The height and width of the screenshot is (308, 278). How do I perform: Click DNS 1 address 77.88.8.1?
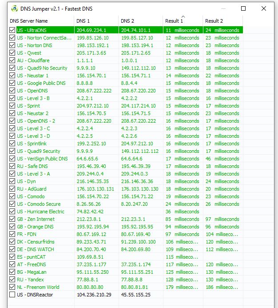tap(87, 280)
